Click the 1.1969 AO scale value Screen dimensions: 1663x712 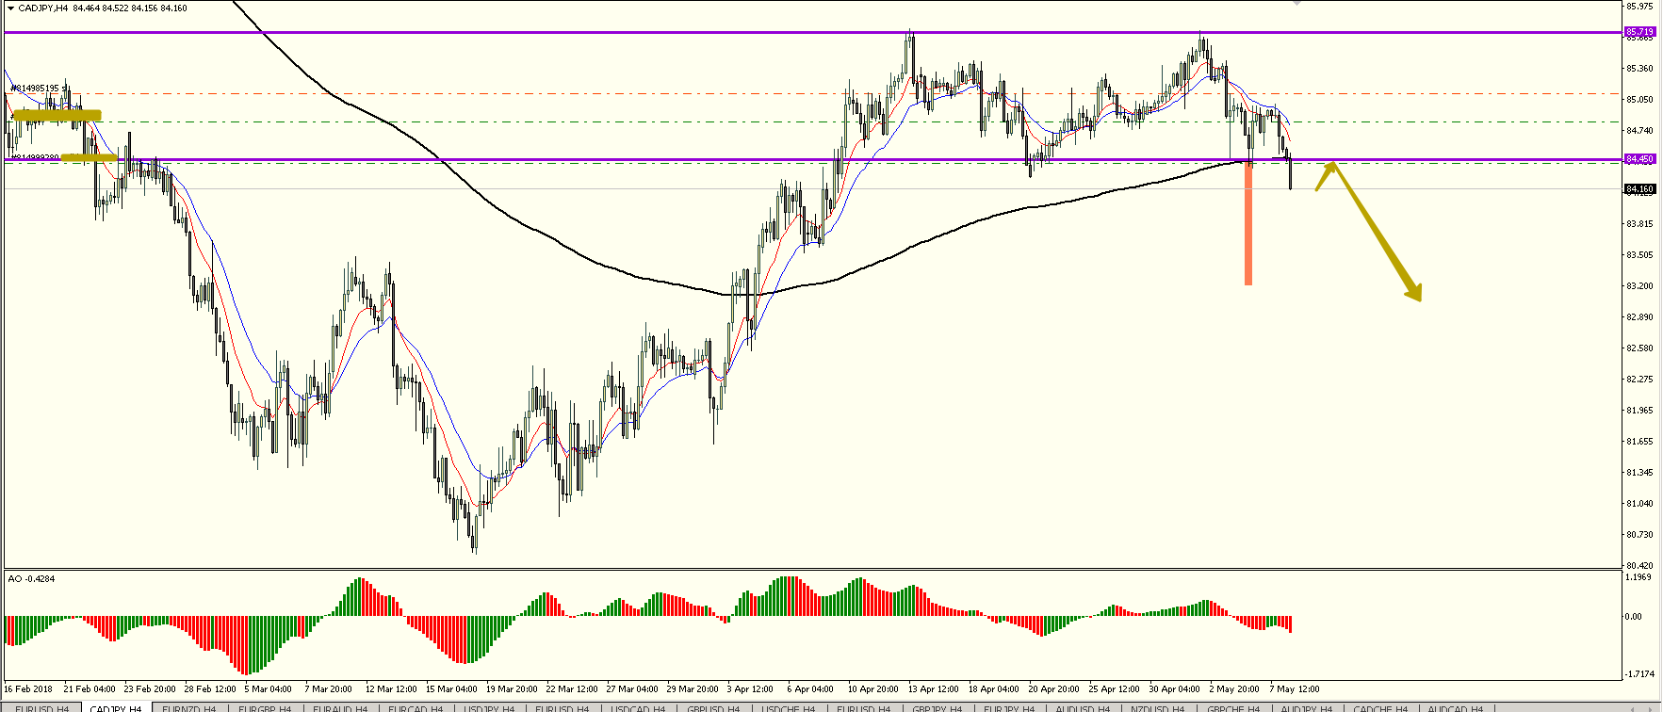(1639, 577)
